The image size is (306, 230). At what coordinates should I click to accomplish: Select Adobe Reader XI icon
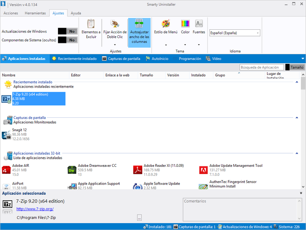[138, 170]
